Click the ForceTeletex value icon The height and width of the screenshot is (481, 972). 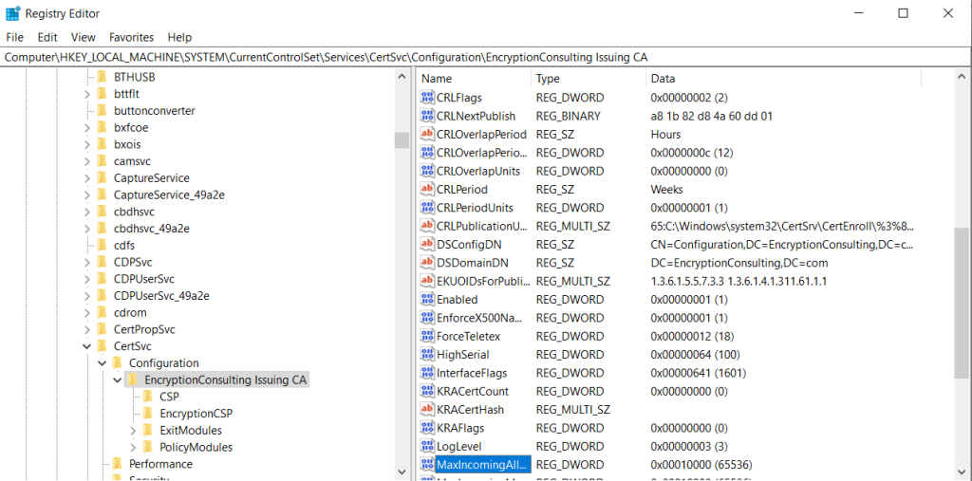click(427, 336)
